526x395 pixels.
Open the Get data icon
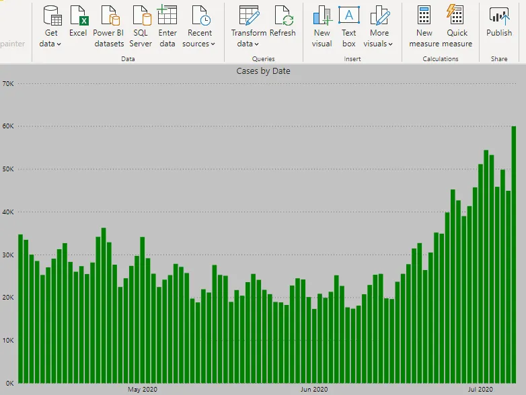pos(52,16)
